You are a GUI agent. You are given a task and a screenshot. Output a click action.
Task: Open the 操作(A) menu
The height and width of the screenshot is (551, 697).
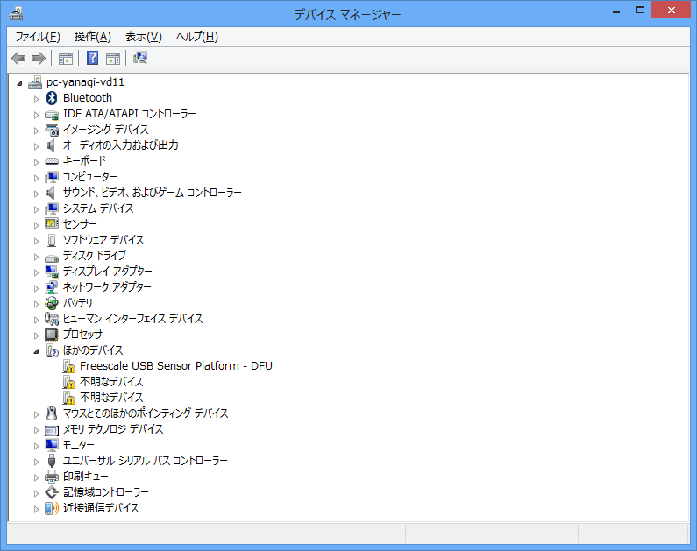click(x=92, y=37)
